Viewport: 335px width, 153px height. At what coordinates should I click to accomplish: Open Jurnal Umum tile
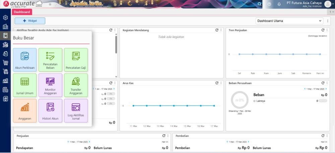click(25, 85)
